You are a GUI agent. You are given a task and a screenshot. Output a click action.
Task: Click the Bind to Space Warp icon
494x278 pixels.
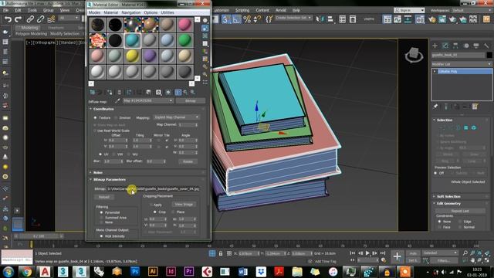click(51, 19)
